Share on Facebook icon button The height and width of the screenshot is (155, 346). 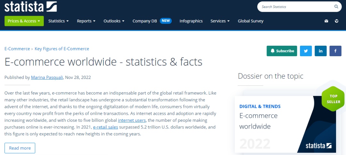pos(335,51)
